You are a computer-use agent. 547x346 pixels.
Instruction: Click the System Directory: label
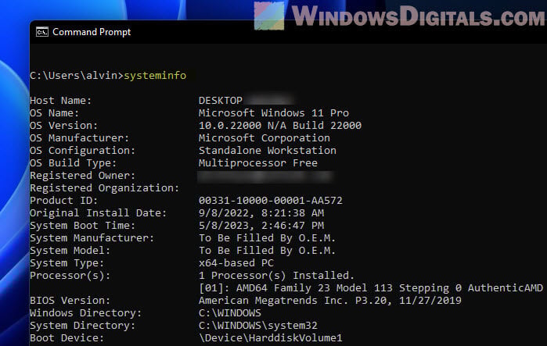click(83, 326)
